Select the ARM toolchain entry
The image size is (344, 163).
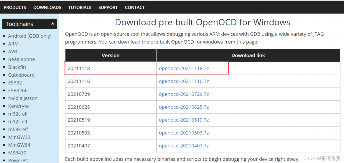(x=13, y=44)
